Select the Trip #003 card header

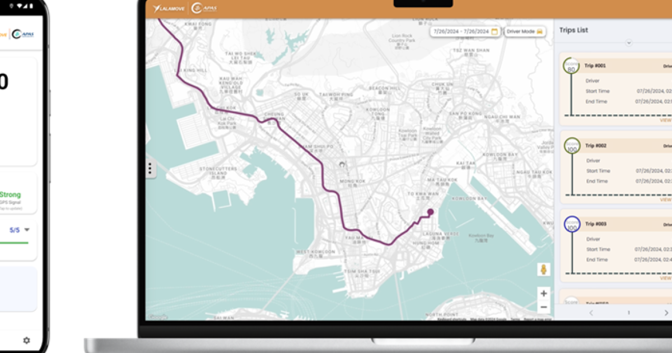pyautogui.click(x=625, y=224)
